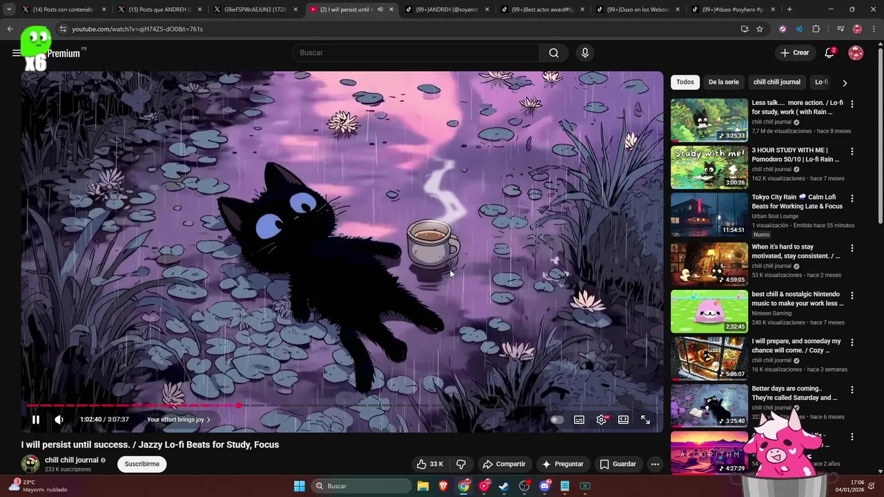Open YouTube account avatar menu
884x497 pixels.
point(856,52)
